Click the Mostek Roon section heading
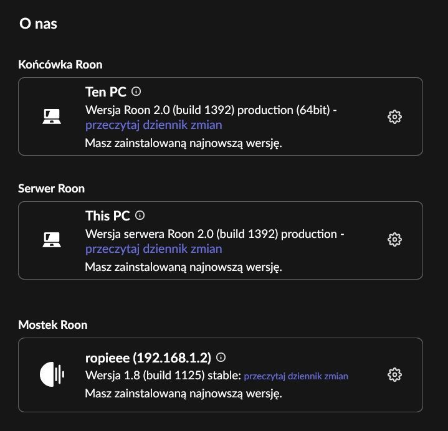Image resolution: width=448 pixels, height=431 pixels. tap(53, 325)
